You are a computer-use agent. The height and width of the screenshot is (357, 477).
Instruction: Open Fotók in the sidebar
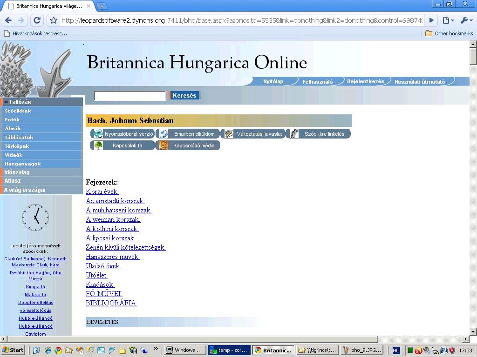[41, 119]
